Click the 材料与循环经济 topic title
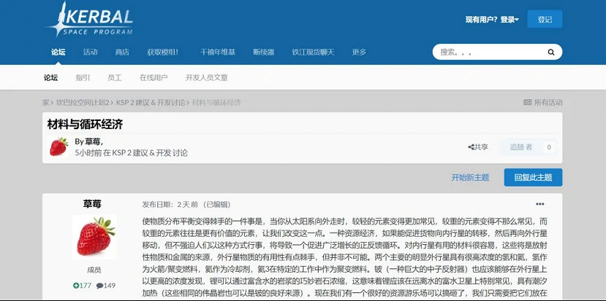Screen dimensions: 606x301 pyautogui.click(x=85, y=124)
